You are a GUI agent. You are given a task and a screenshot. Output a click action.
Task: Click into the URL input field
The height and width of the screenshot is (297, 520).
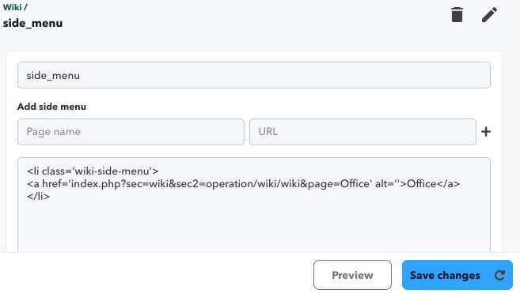pos(362,132)
